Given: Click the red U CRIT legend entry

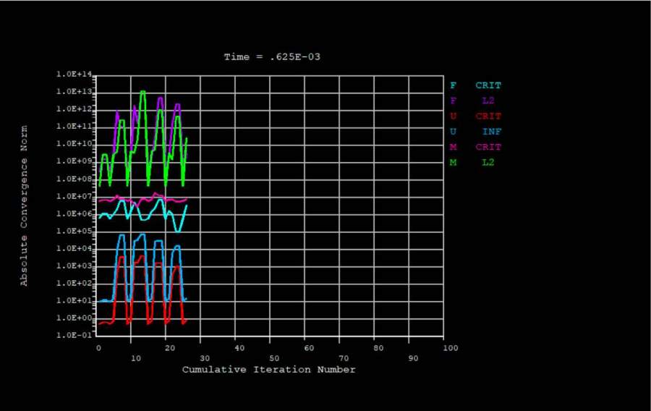Looking at the screenshot, I should 475,116.
